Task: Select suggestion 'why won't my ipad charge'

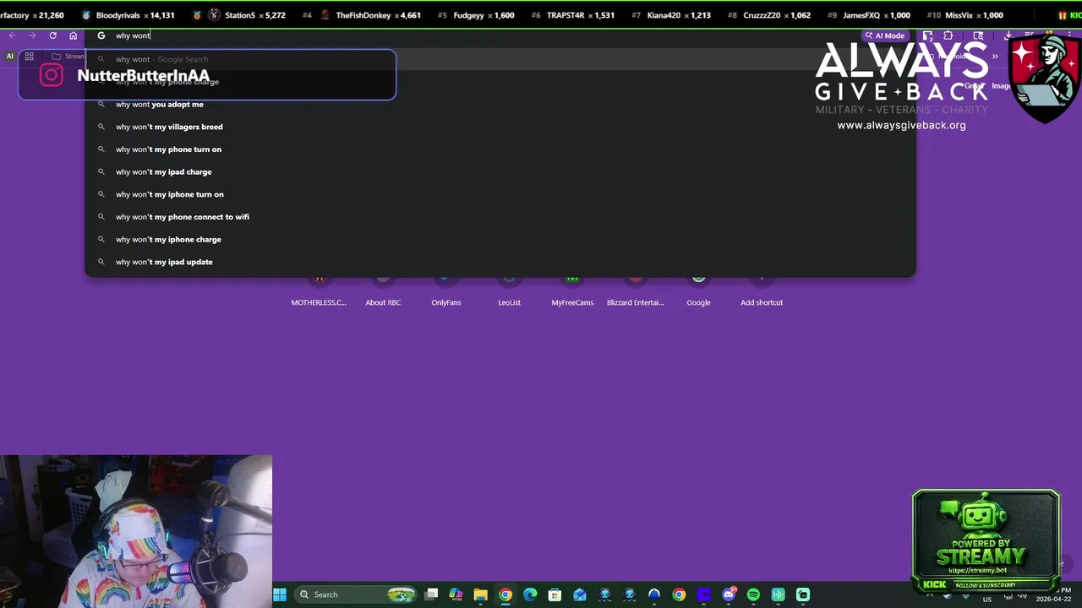Action: (x=500, y=171)
